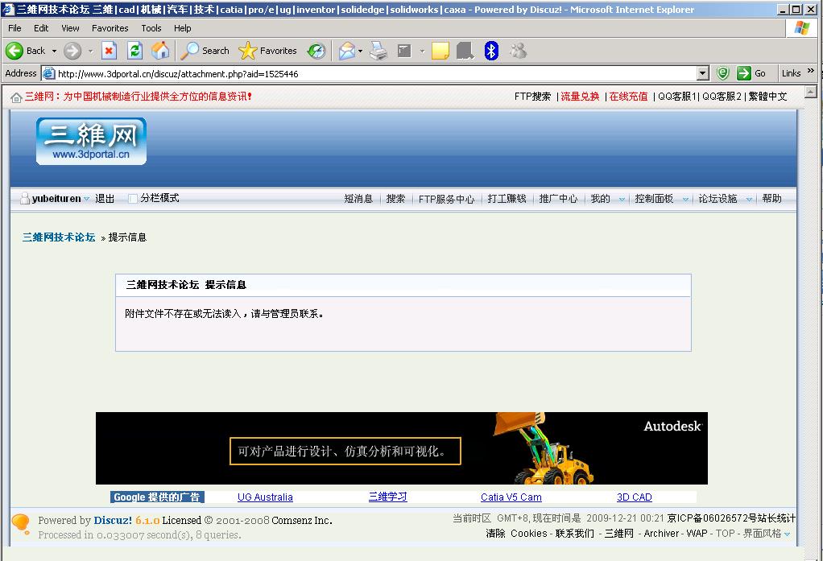The image size is (823, 561).
Task: Open the 短消息 link
Action: coord(358,198)
